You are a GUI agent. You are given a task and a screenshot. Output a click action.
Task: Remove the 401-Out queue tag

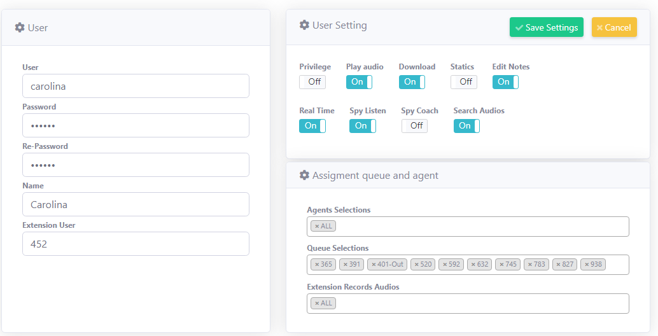click(x=374, y=264)
